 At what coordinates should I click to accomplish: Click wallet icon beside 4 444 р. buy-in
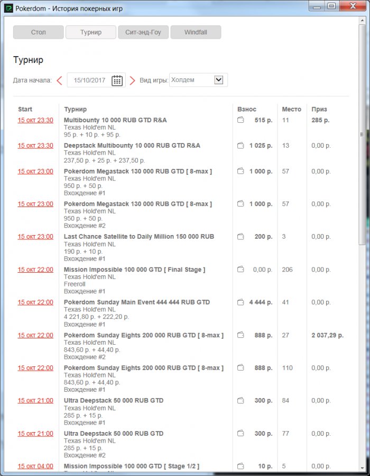point(240,302)
